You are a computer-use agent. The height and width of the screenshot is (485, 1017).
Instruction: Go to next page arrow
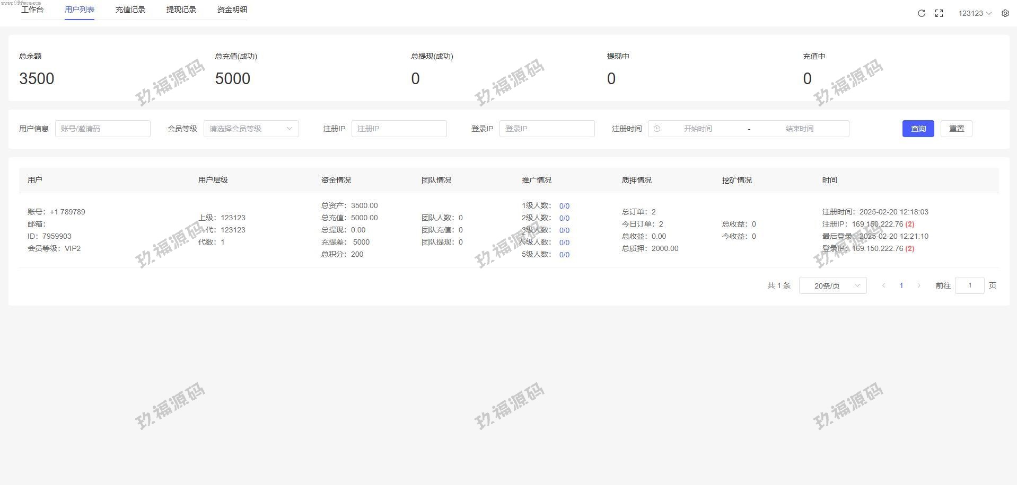(x=919, y=285)
